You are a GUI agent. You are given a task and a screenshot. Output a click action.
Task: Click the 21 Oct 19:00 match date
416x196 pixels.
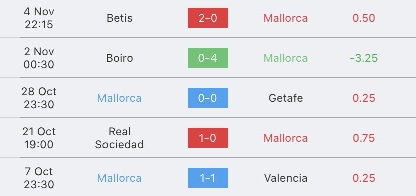pyautogui.click(x=39, y=138)
